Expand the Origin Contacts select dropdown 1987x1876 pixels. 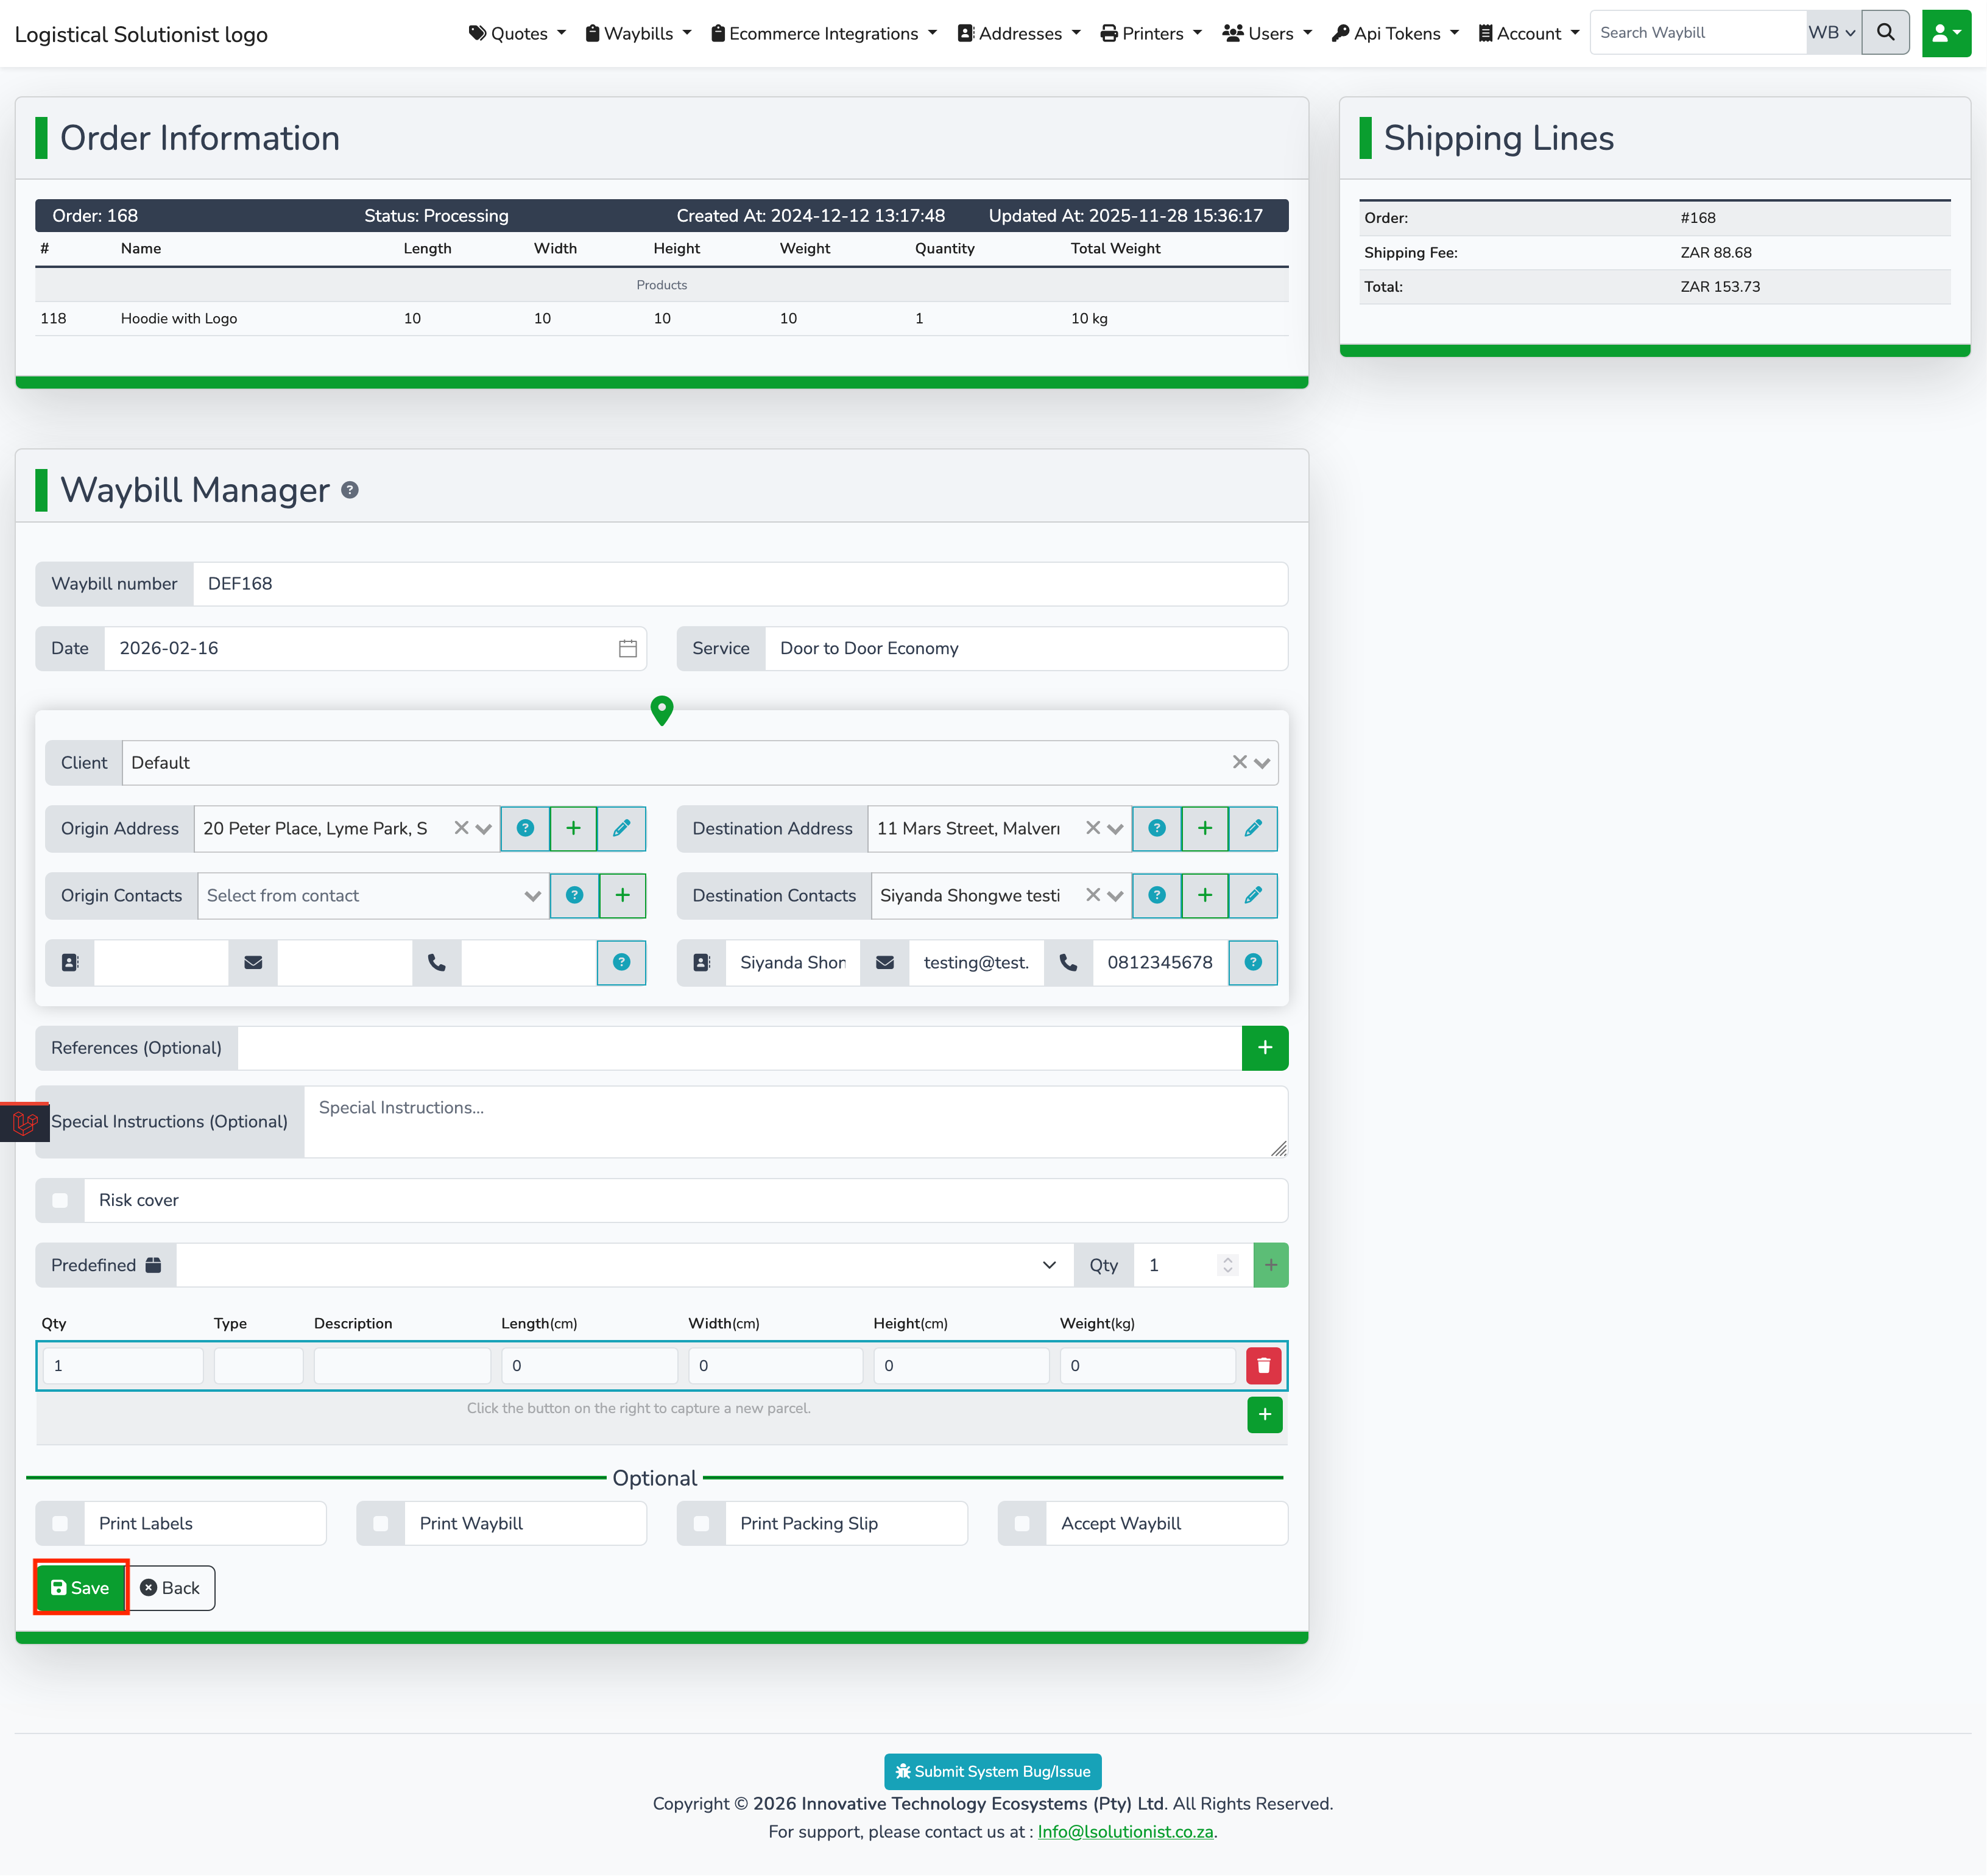coord(372,895)
